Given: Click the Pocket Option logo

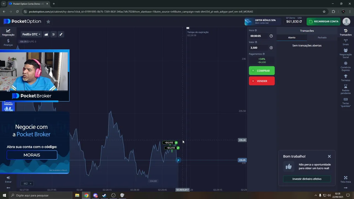Looking at the screenshot, I should tap(22, 21).
